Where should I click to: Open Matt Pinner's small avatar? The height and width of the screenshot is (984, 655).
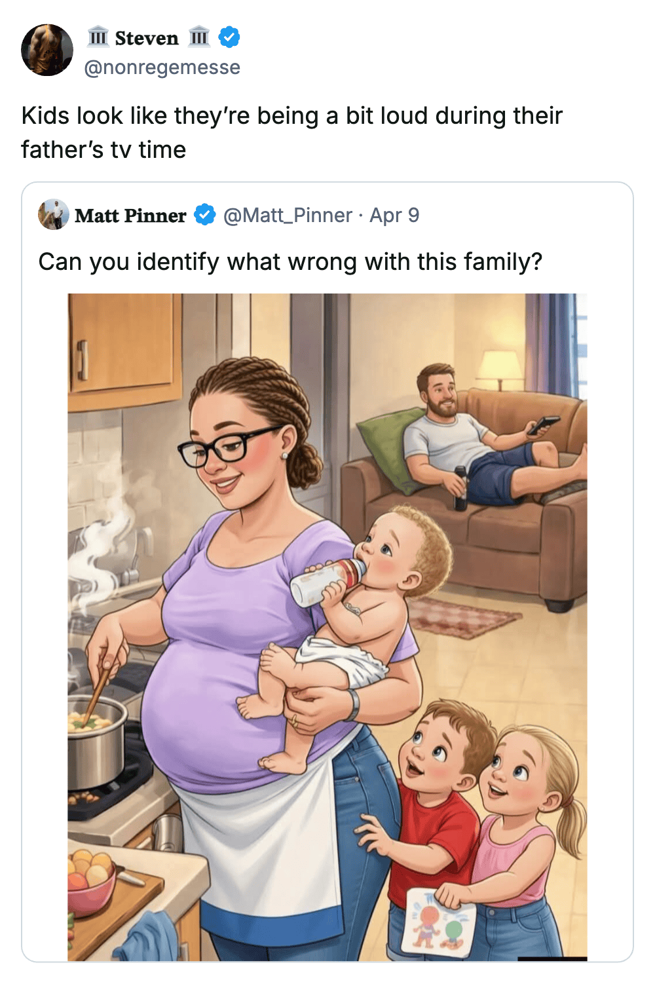pyautogui.click(x=54, y=215)
